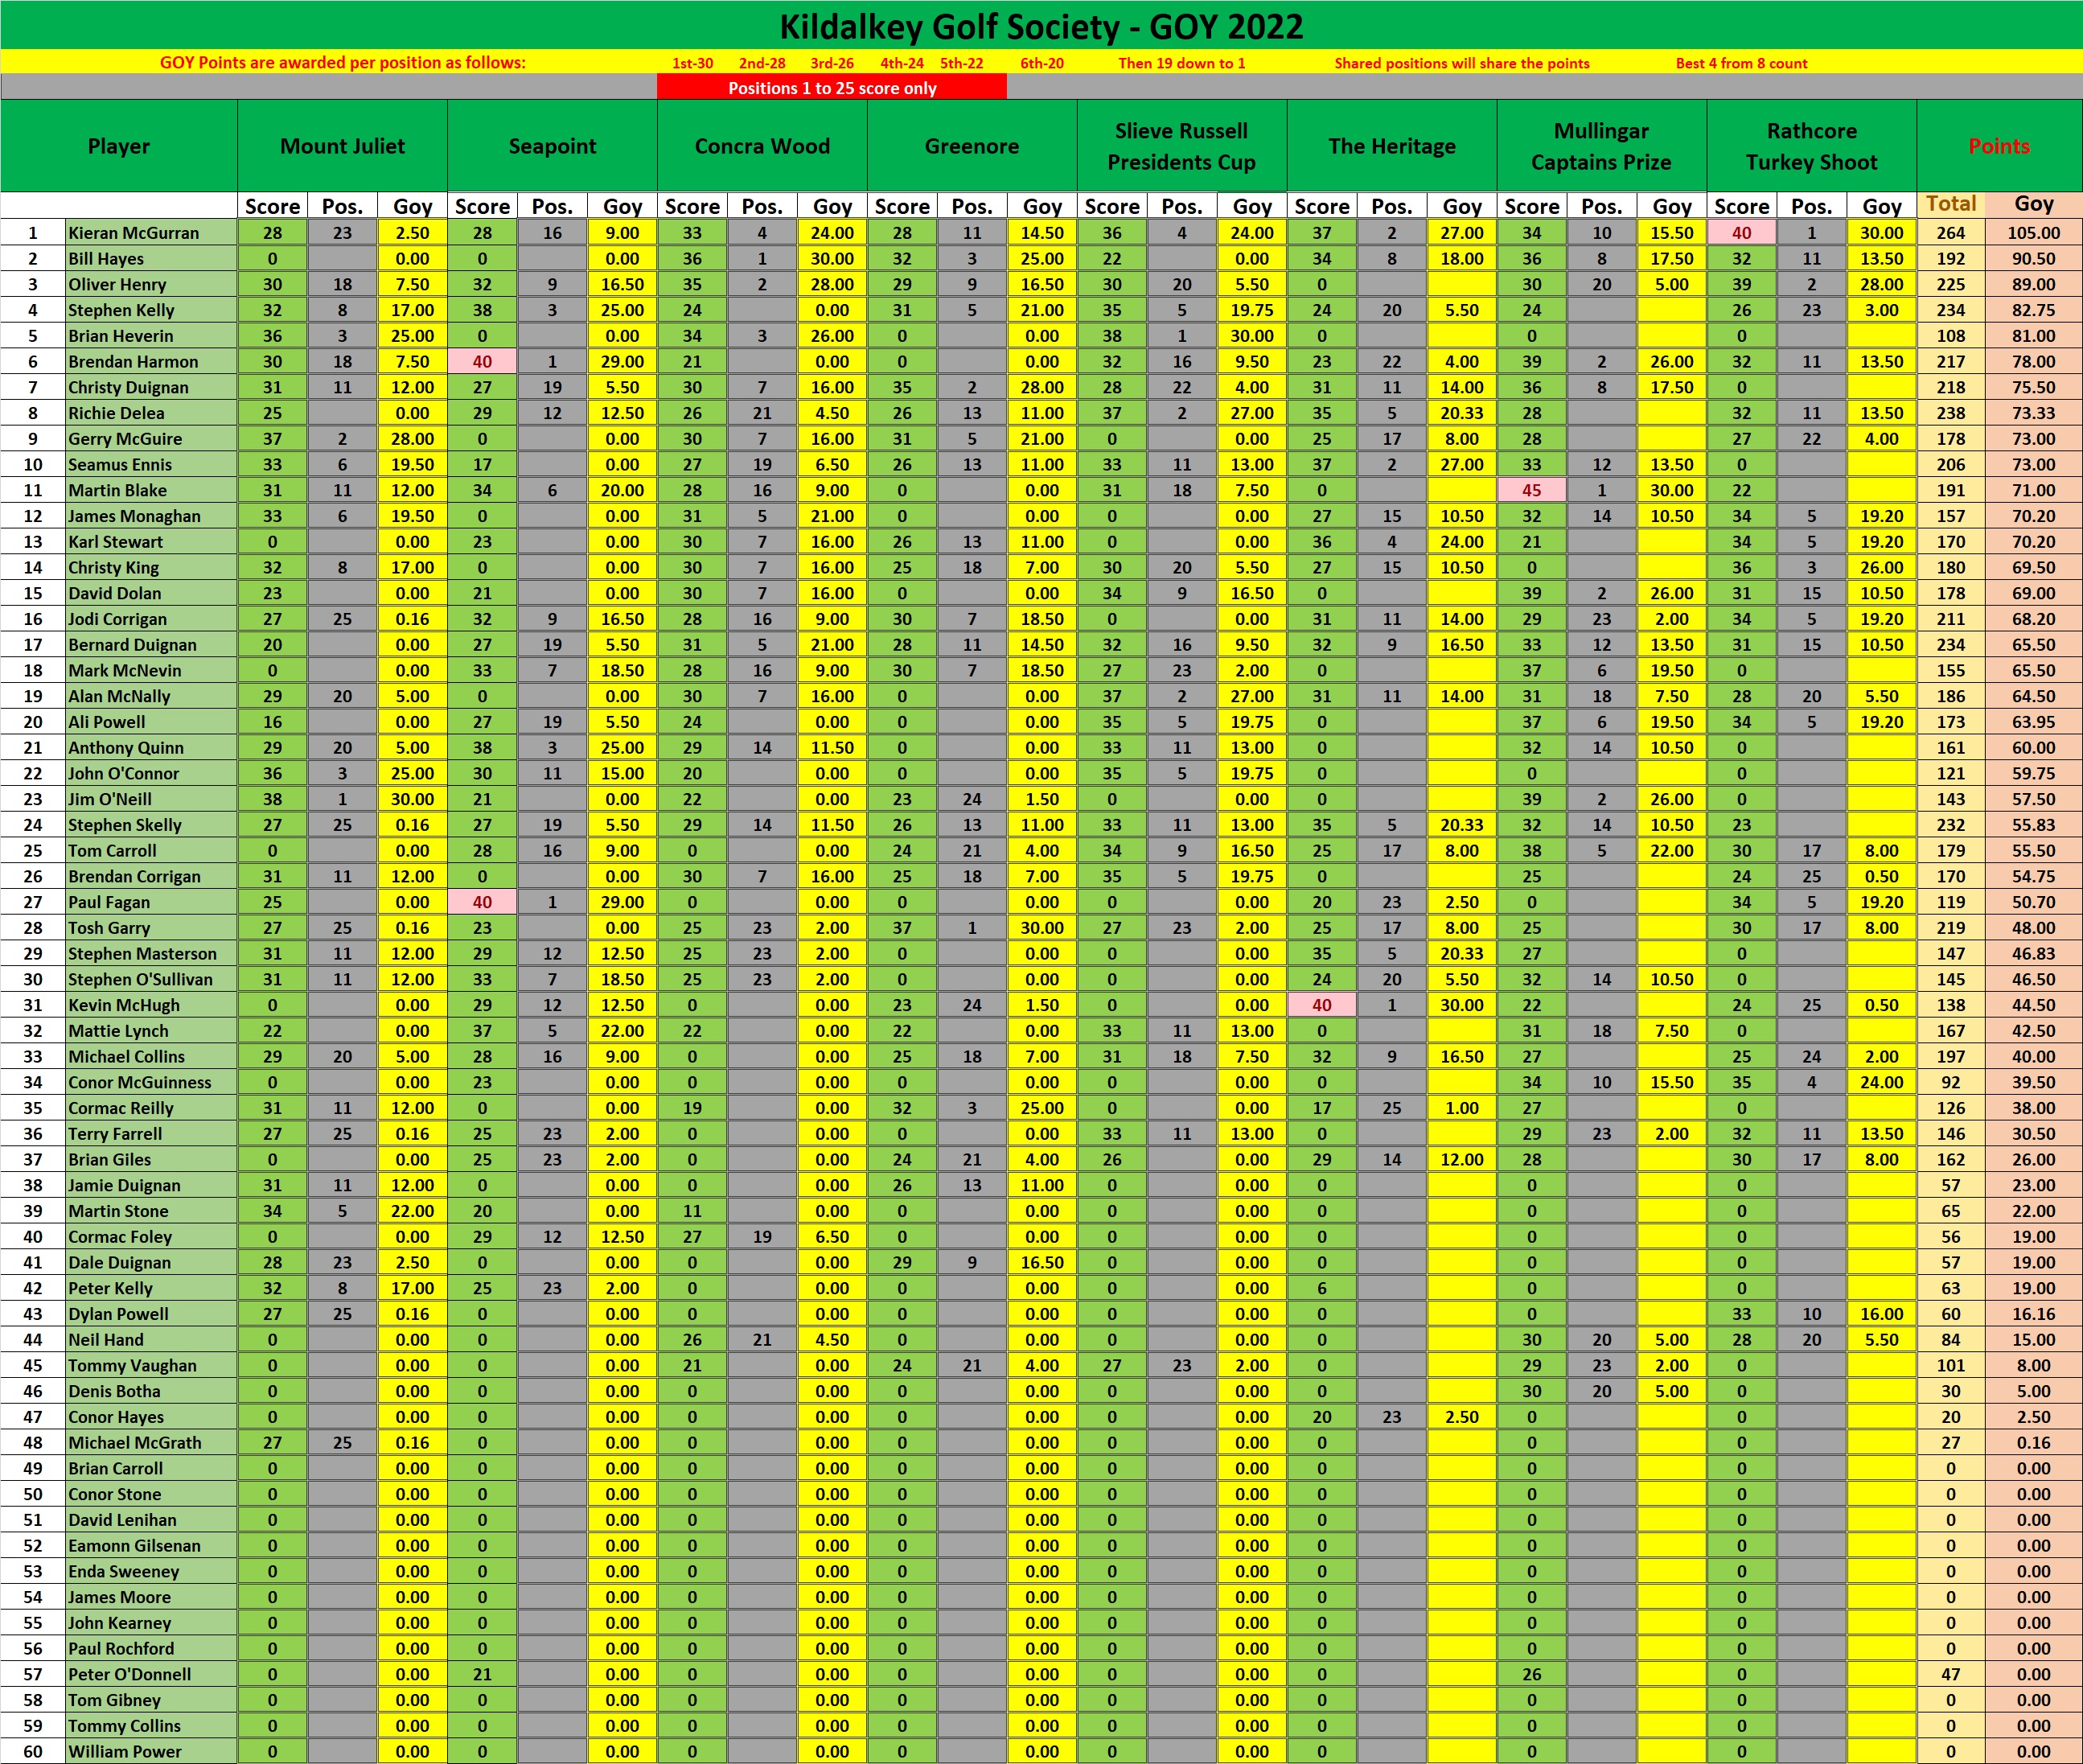Image resolution: width=2083 pixels, height=1764 pixels.
Task: Click Terry Farrell's Goy total 30.50
Action: tap(2034, 1134)
